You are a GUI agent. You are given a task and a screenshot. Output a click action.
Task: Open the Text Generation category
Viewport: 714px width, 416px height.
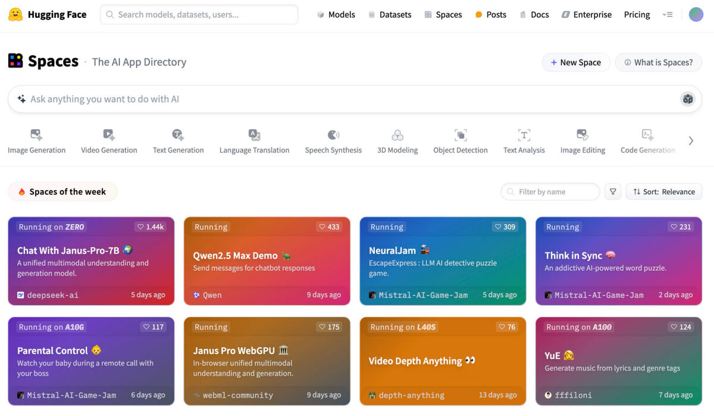178,142
